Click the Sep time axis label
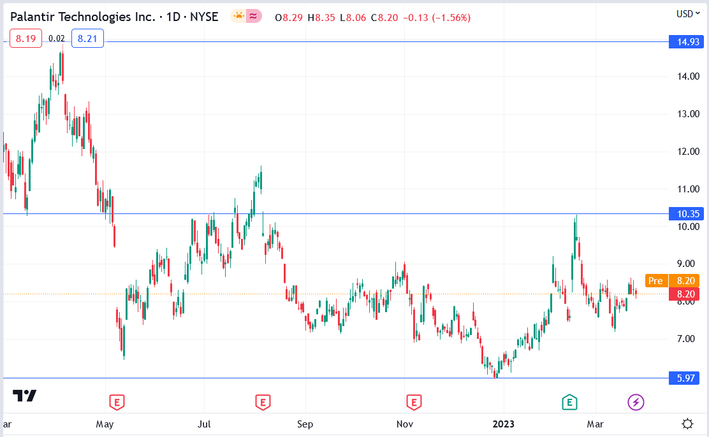 point(305,424)
